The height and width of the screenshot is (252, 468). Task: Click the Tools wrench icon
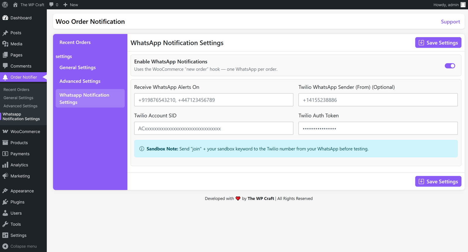5,224
